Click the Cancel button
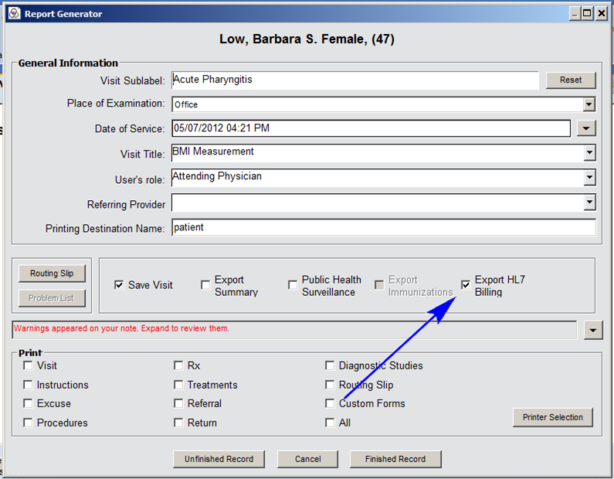The width and height of the screenshot is (614, 479). pos(308,459)
